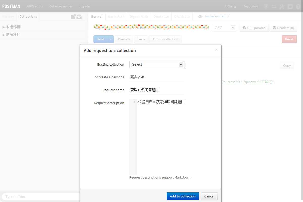303x202 pixels.
Task: Open API Directory in top bar
Action: pyautogui.click(x=35, y=6)
